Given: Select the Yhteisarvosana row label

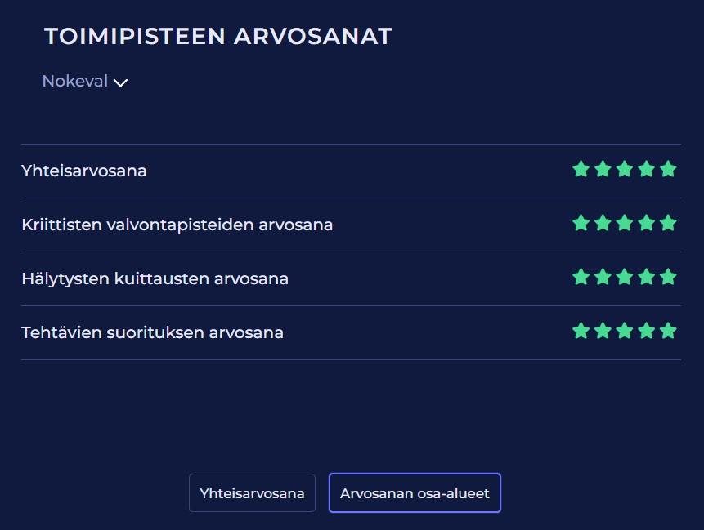Looking at the screenshot, I should coord(84,171).
